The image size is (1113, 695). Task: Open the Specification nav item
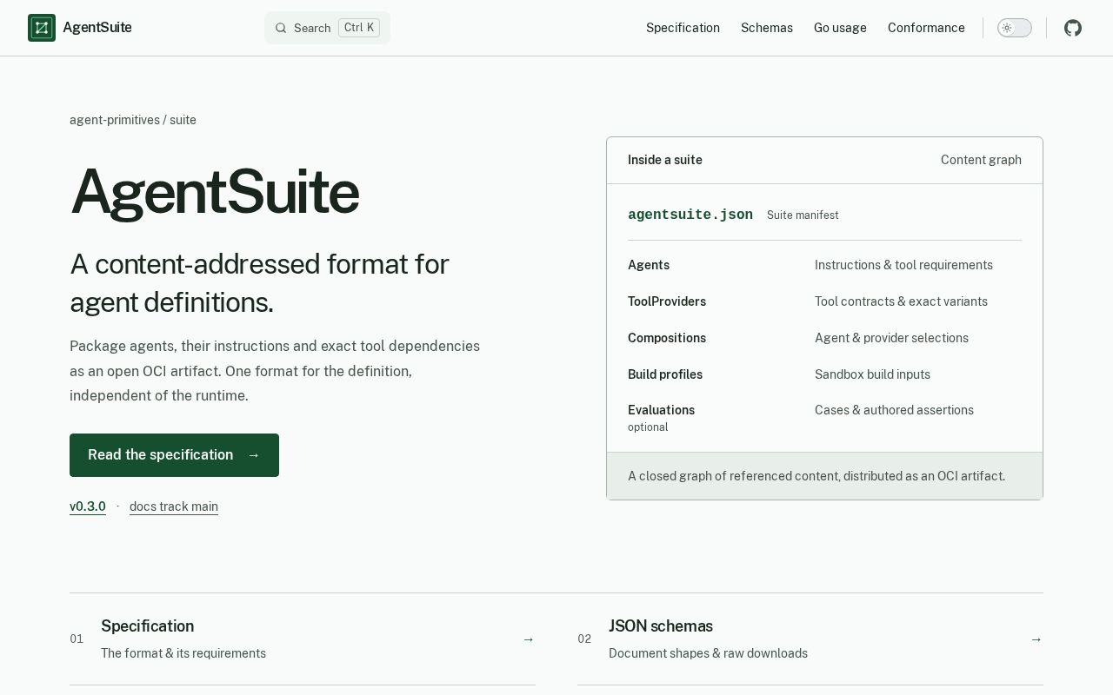(x=683, y=28)
